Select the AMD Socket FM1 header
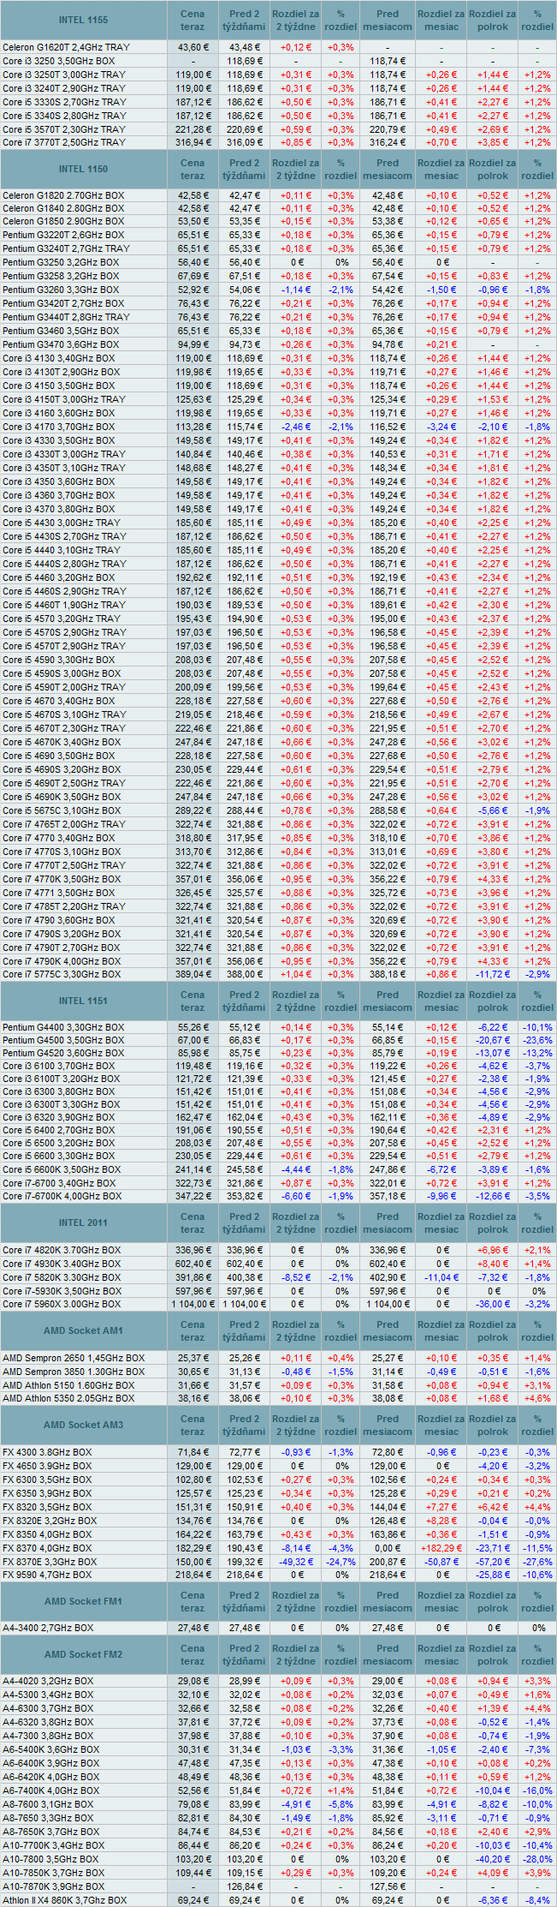The width and height of the screenshot is (557, 1907). 84,1601
